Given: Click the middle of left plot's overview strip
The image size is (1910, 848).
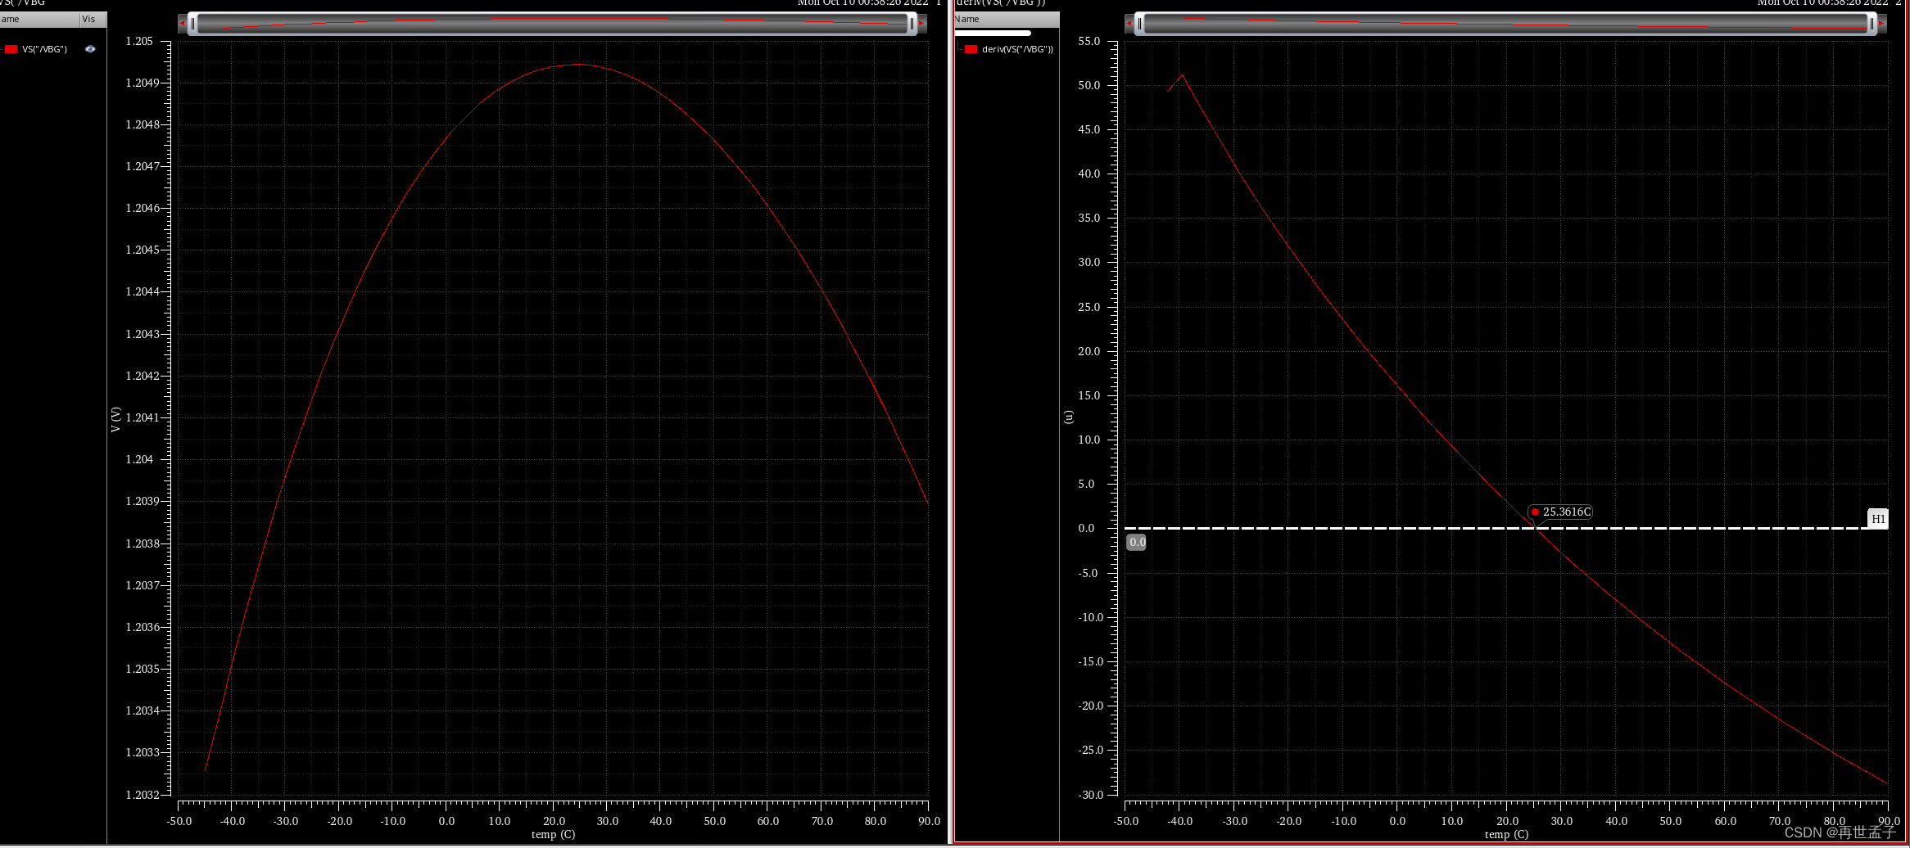Looking at the screenshot, I should (x=552, y=24).
